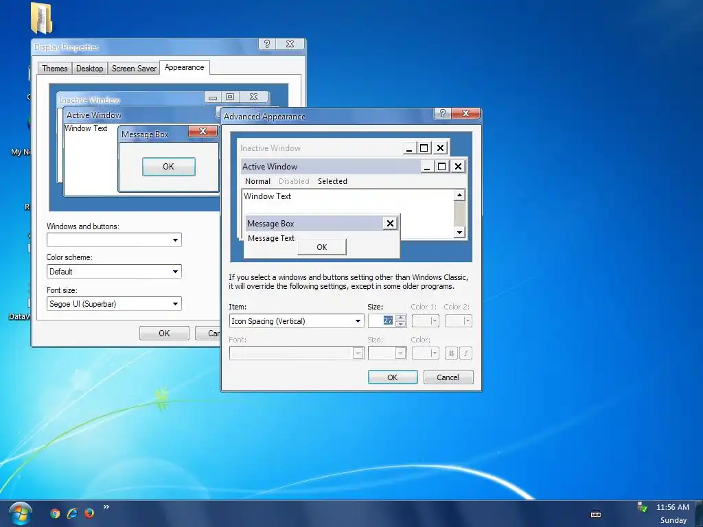Click the preview scrollbar up arrow
This screenshot has width=703, height=527.
[459, 195]
